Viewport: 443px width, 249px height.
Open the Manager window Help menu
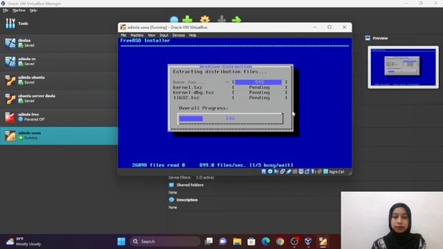33,10
